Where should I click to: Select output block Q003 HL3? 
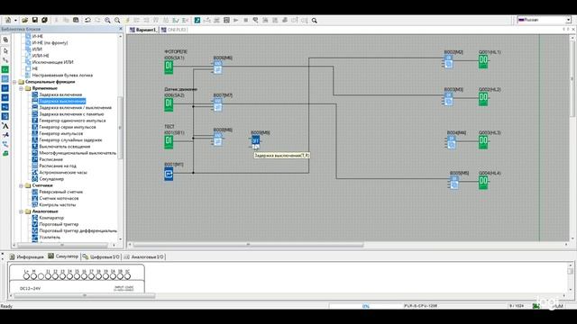(x=483, y=142)
